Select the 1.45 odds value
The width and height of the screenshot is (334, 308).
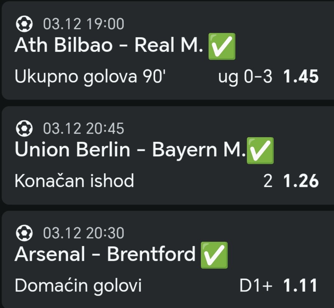(x=301, y=77)
